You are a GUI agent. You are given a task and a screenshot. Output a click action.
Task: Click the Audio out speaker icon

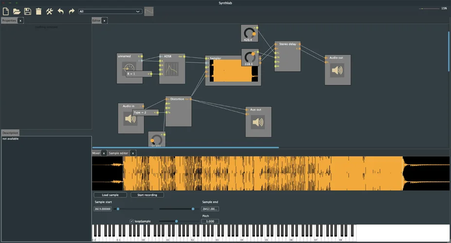click(337, 70)
